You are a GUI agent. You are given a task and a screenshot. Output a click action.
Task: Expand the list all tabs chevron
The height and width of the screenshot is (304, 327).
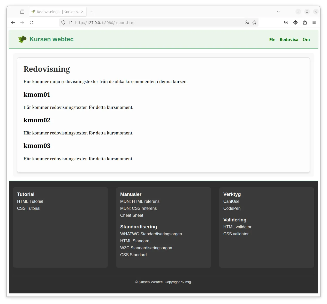pos(278,12)
